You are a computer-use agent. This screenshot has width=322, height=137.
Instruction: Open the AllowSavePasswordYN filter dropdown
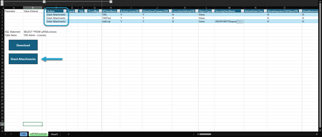coord(170,11)
